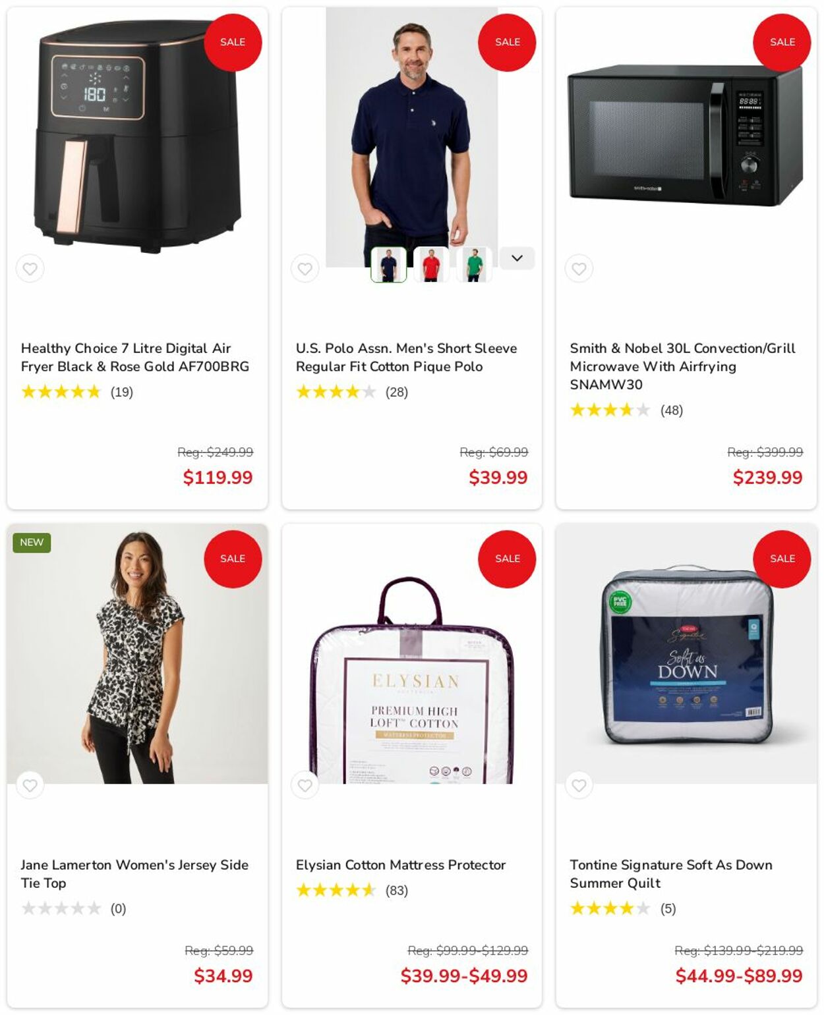
Task: Click heart icon on Smith & Nobel microwave
Action: coord(579,269)
